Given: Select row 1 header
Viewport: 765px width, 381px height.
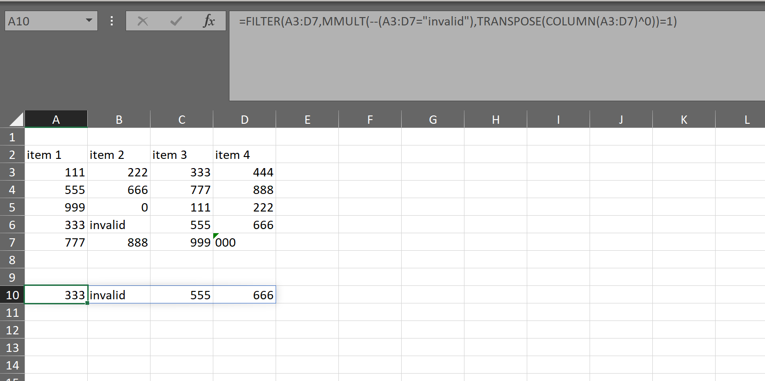Looking at the screenshot, I should tap(12, 137).
